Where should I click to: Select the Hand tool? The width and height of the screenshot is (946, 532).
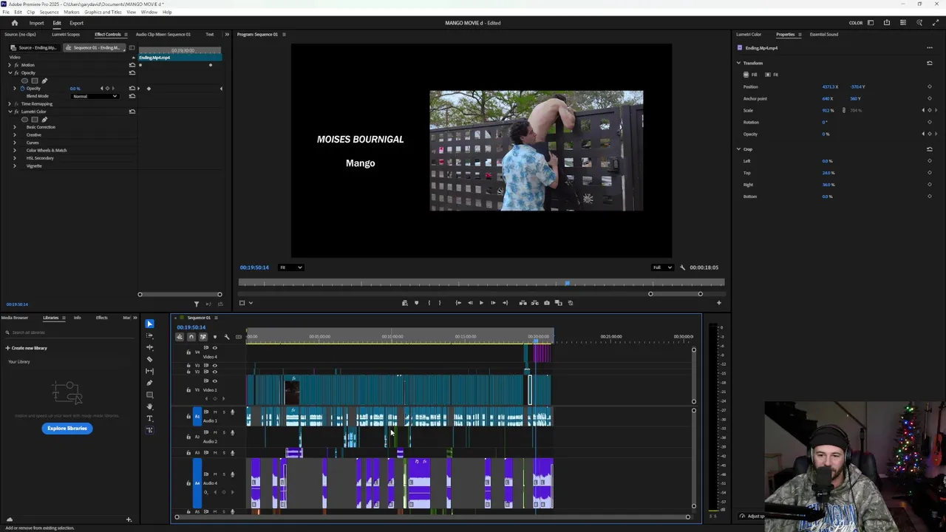[149, 406]
